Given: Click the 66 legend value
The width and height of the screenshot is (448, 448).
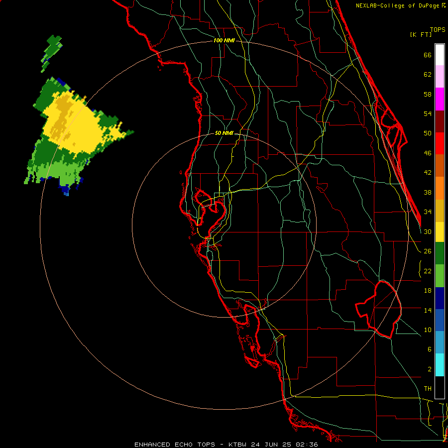Looking at the screenshot, I should click(x=428, y=55).
